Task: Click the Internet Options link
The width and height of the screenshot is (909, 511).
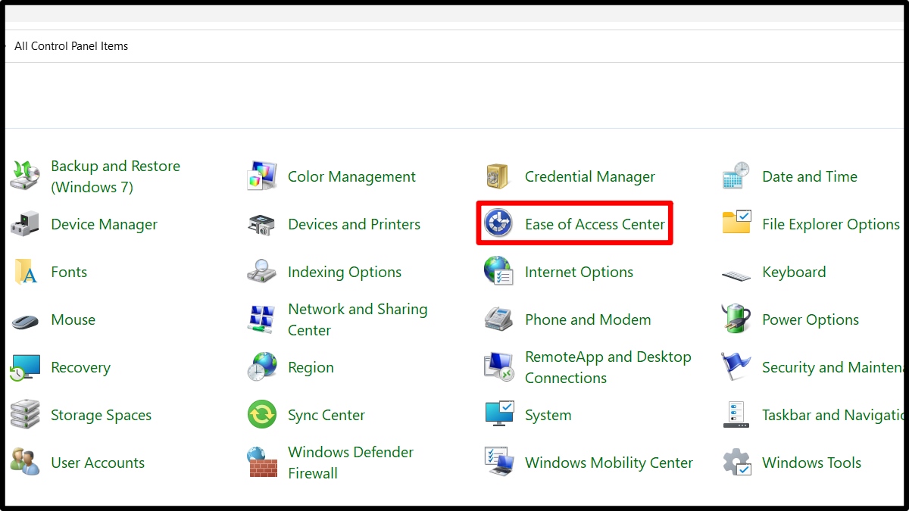Action: point(579,272)
